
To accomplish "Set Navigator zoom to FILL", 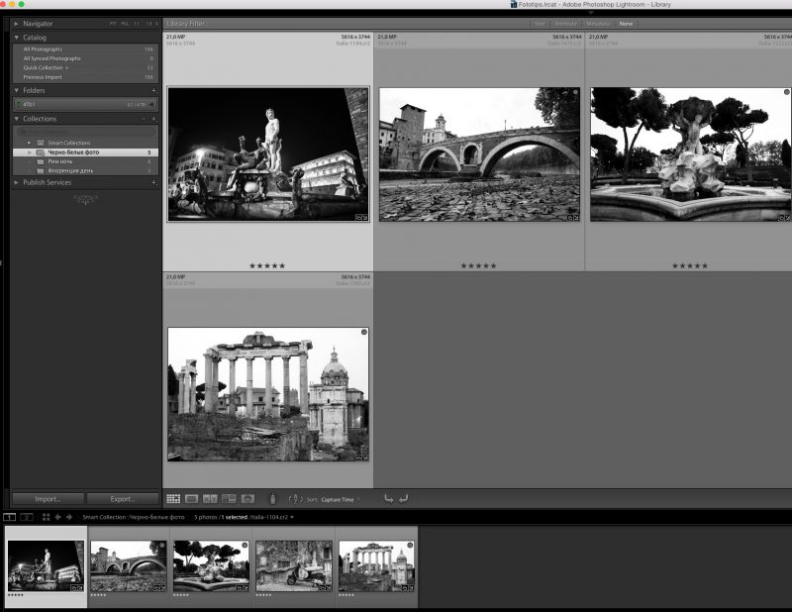I will (x=125, y=24).
